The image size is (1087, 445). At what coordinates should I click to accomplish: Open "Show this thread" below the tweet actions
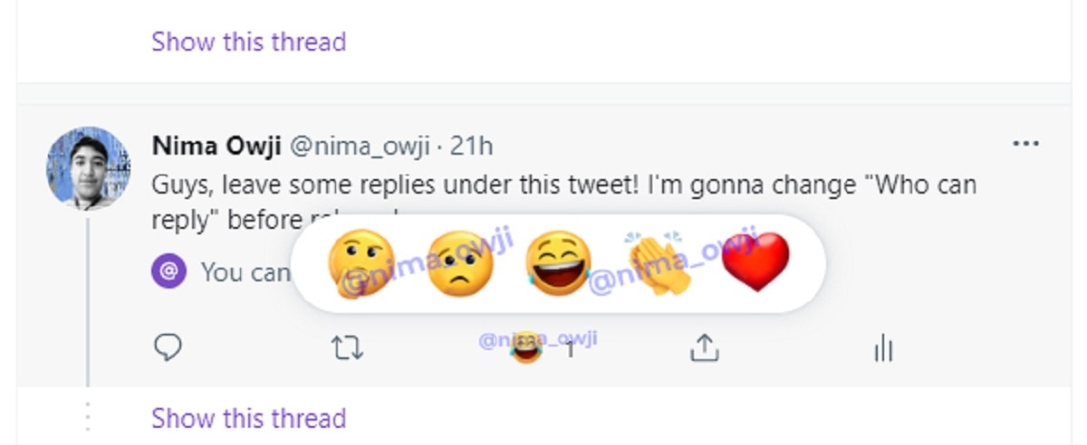pos(248,418)
